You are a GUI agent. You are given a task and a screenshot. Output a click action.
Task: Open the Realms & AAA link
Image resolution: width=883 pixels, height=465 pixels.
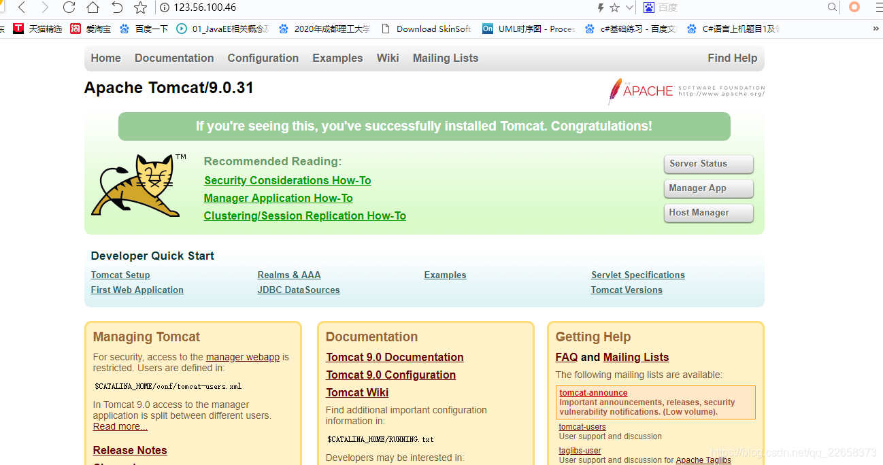289,275
